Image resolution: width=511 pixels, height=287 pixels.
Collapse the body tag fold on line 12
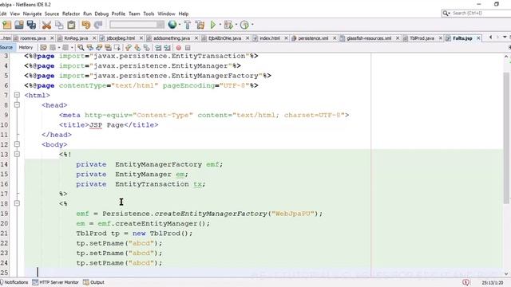[17, 144]
